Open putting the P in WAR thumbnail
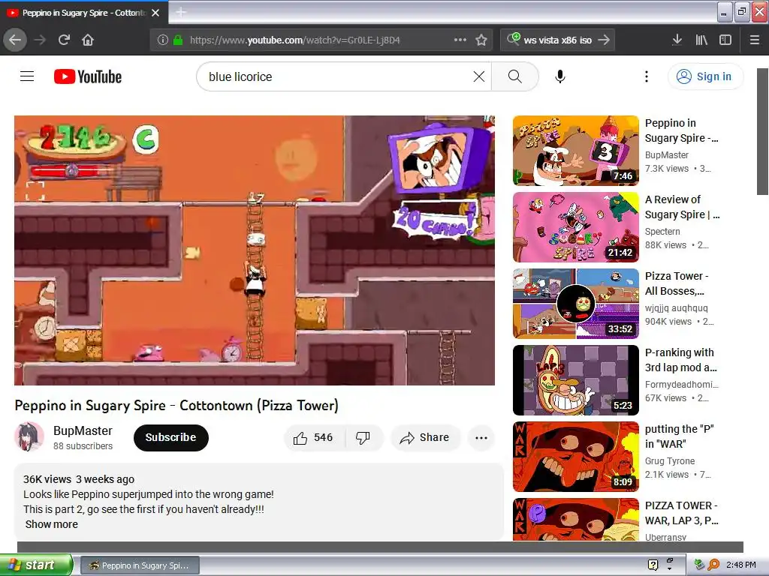The image size is (769, 576). [x=576, y=457]
